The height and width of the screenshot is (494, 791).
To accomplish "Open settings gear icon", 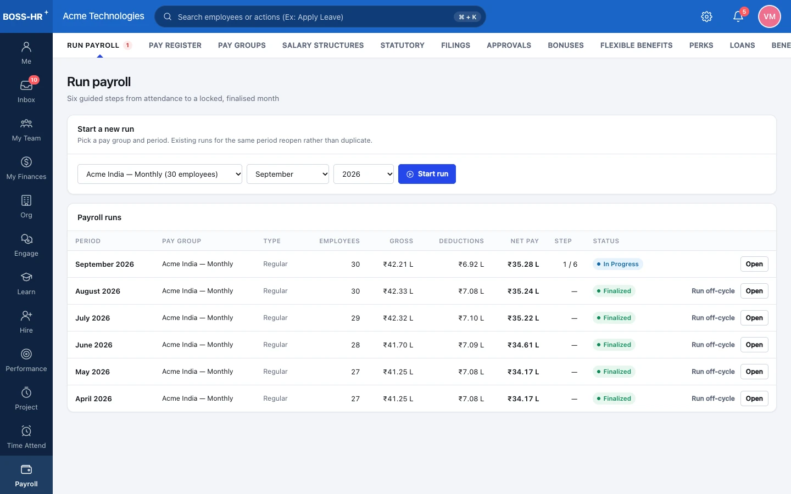I will point(707,16).
